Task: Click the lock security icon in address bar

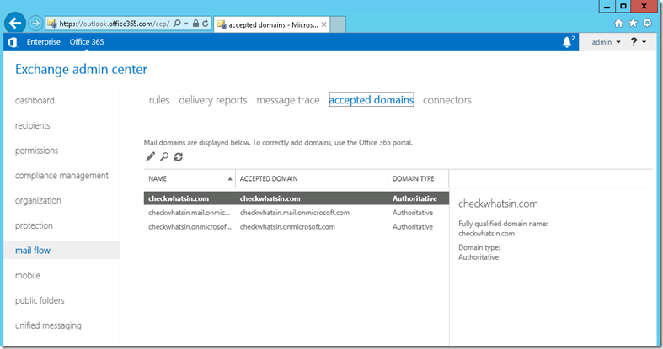Action: (195, 24)
